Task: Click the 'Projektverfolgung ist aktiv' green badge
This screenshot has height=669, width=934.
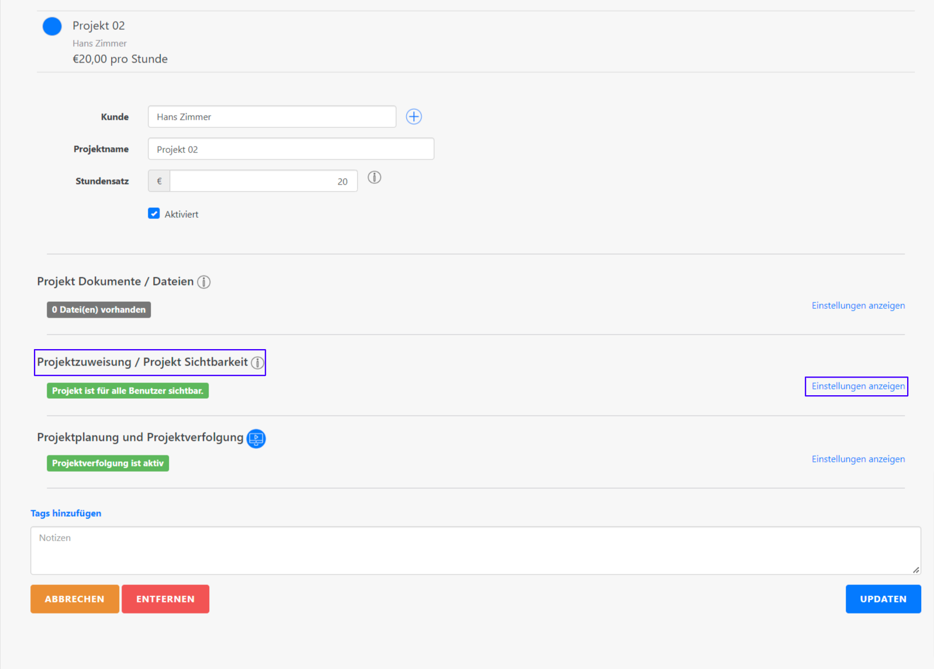Action: (x=108, y=464)
